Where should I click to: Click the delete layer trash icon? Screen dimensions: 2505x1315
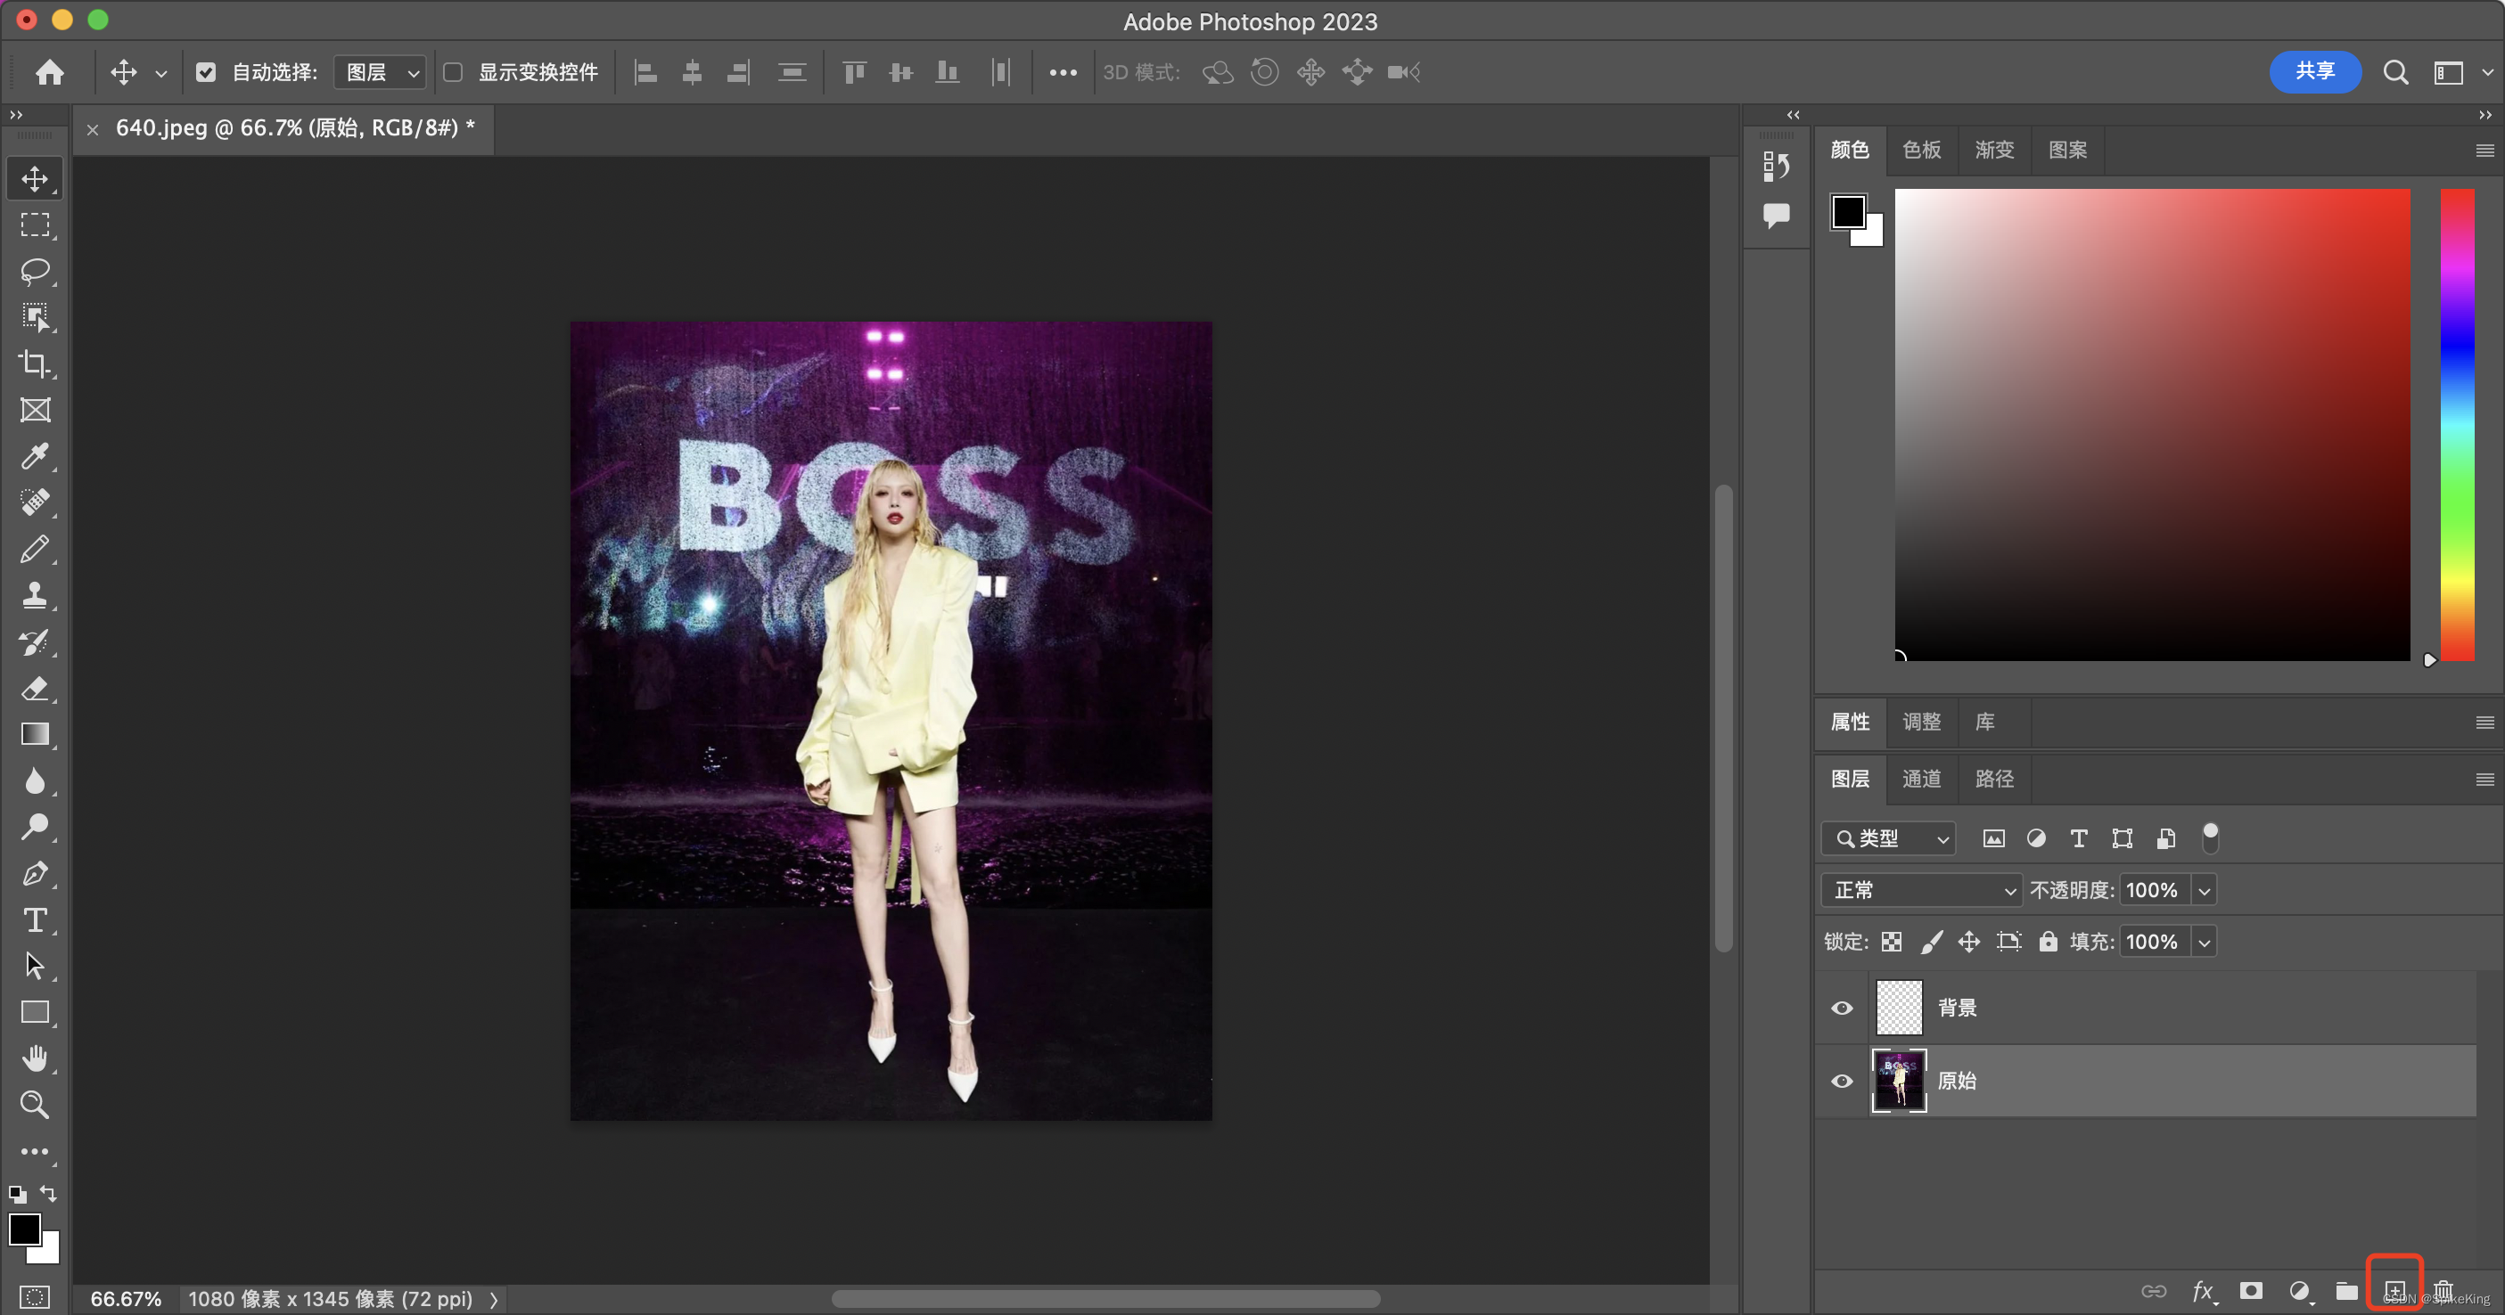2443,1291
